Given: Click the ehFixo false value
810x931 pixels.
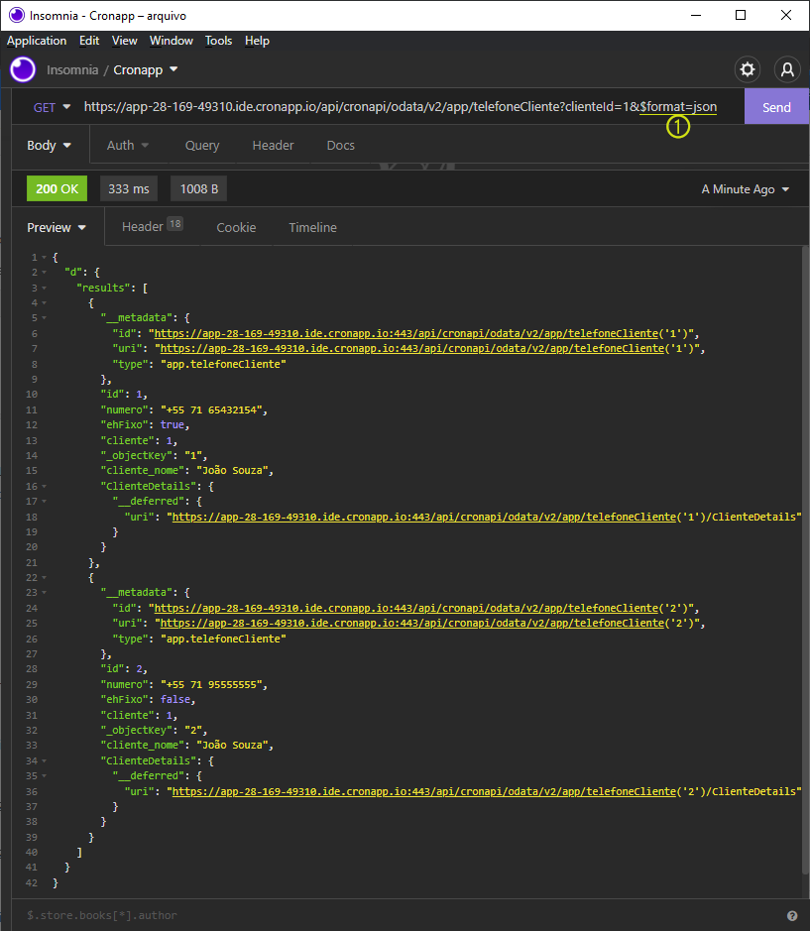Looking at the screenshot, I should (x=175, y=699).
